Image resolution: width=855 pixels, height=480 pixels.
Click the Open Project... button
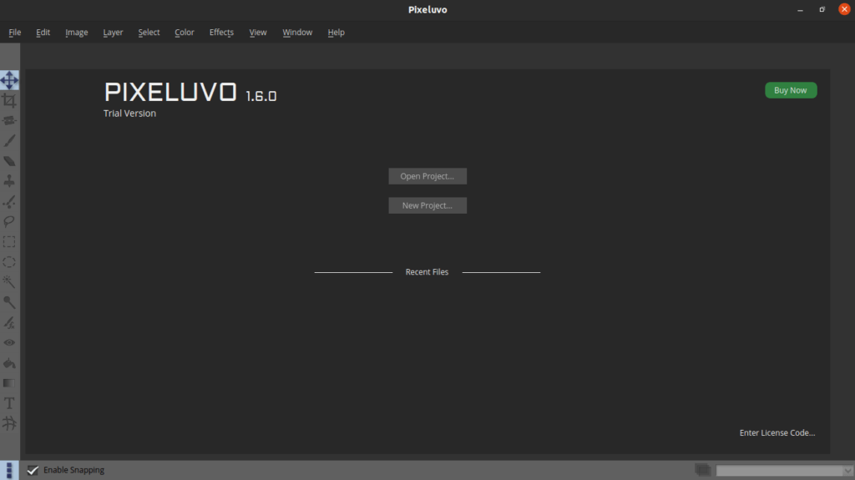427,176
